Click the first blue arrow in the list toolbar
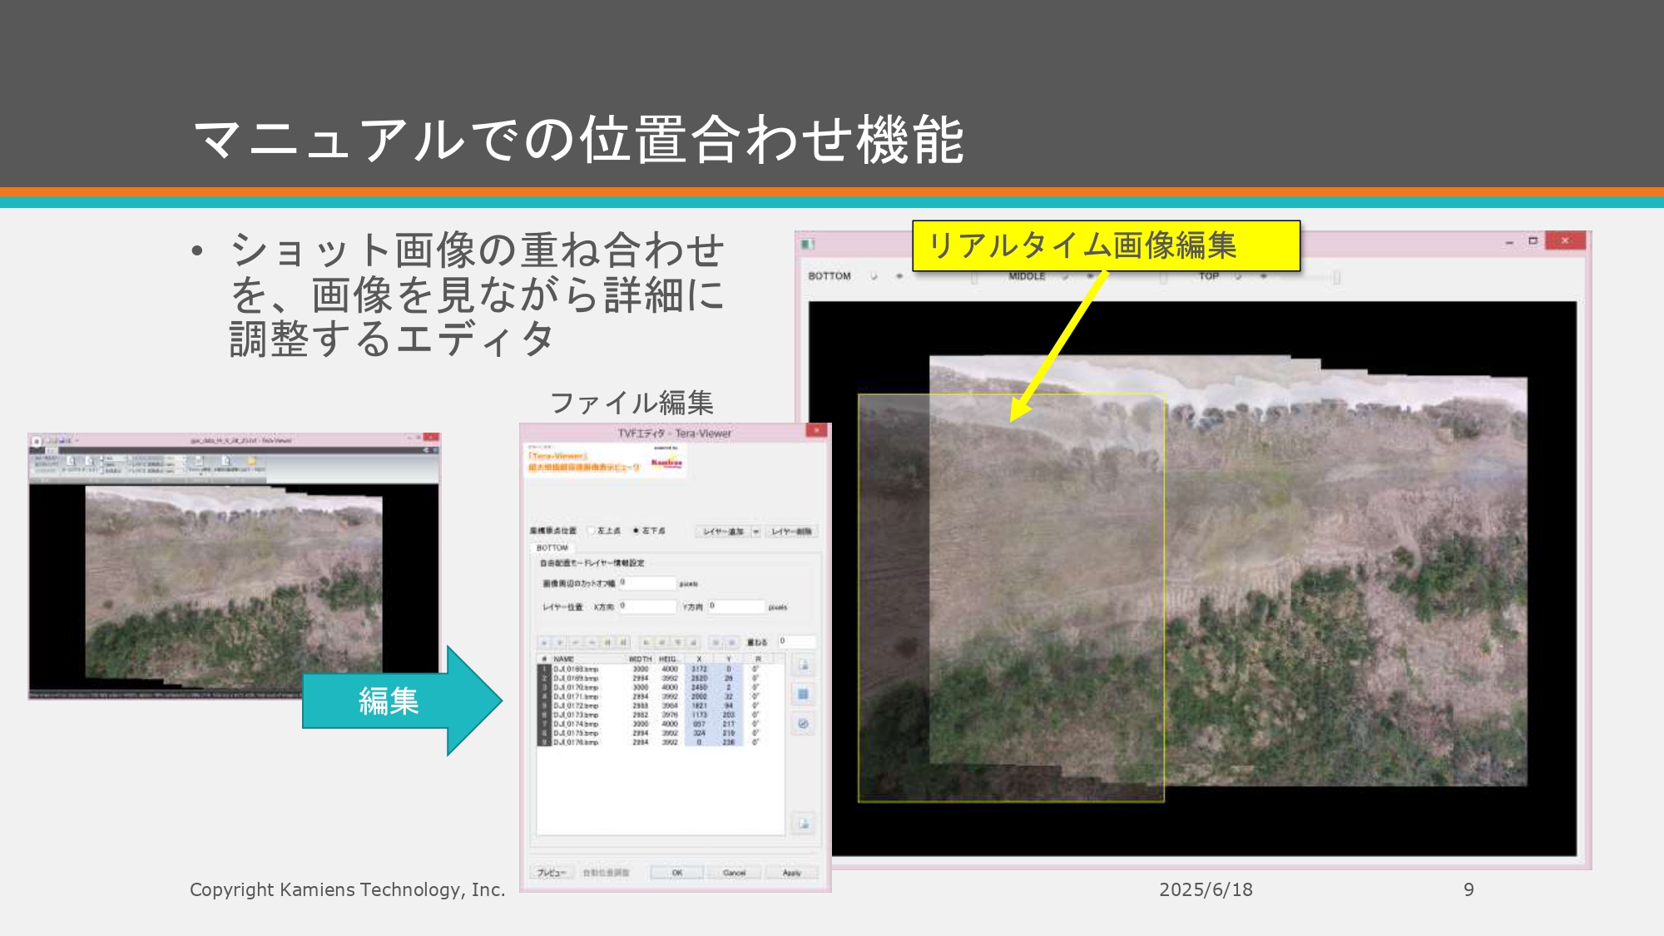This screenshot has height=936, width=1664. point(544,642)
